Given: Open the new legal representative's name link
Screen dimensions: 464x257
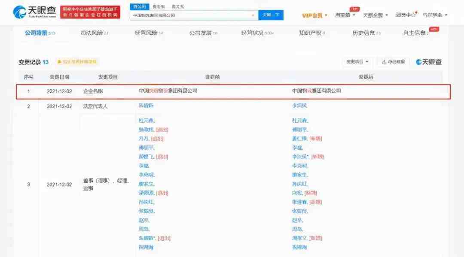Looking at the screenshot, I should coord(299,106).
